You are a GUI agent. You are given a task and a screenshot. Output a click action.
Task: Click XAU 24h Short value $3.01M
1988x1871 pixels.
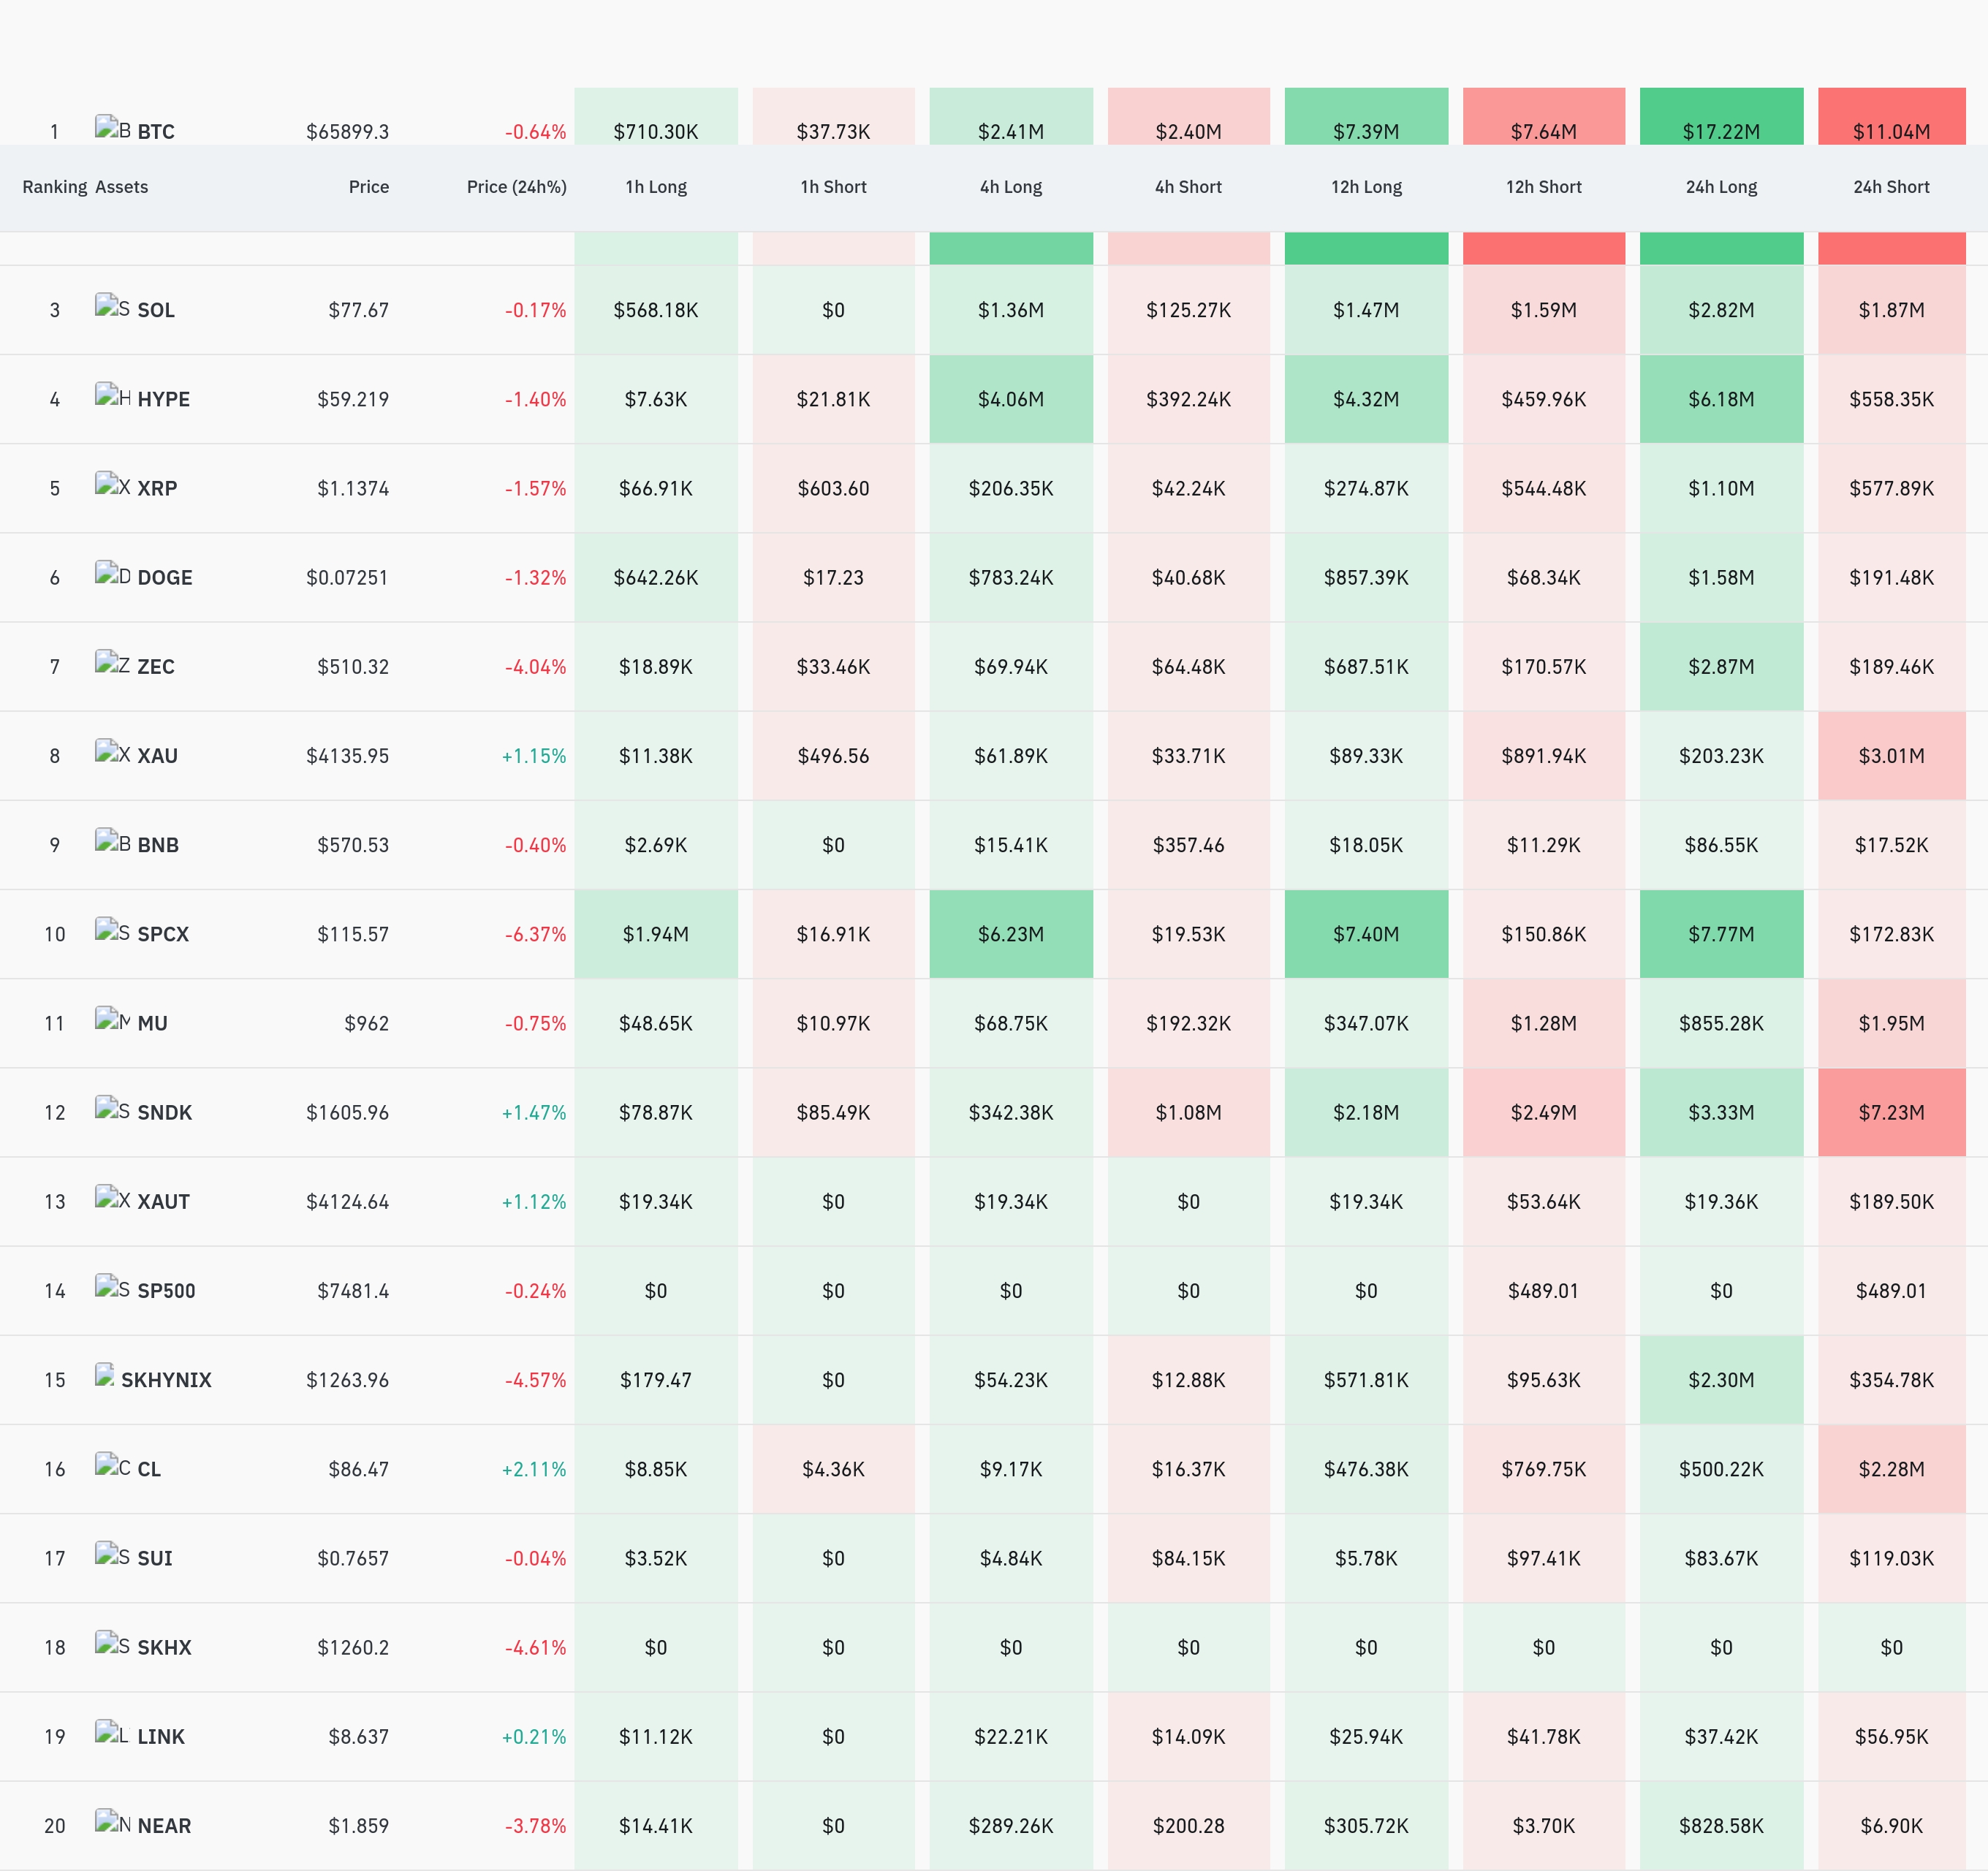point(1891,756)
